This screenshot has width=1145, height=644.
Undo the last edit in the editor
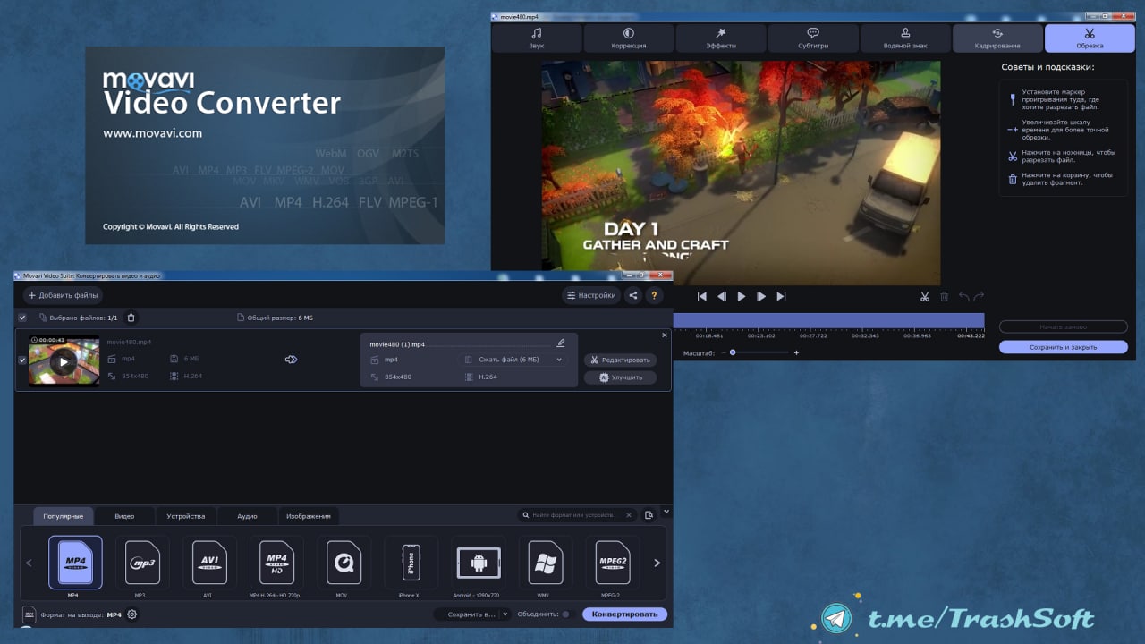pyautogui.click(x=964, y=296)
